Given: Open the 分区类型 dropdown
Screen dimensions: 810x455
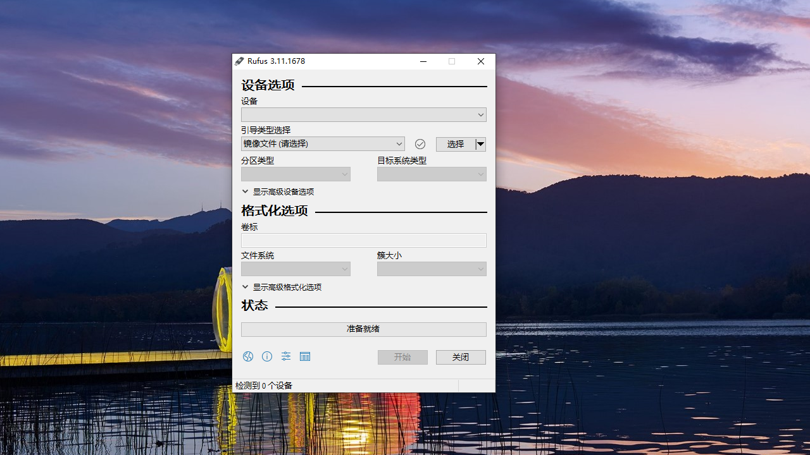Looking at the screenshot, I should tap(296, 174).
